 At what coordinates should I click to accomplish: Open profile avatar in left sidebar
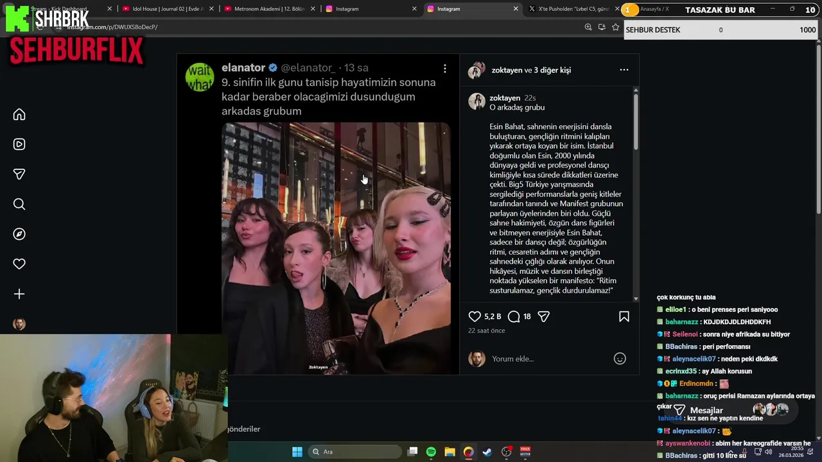(x=19, y=324)
